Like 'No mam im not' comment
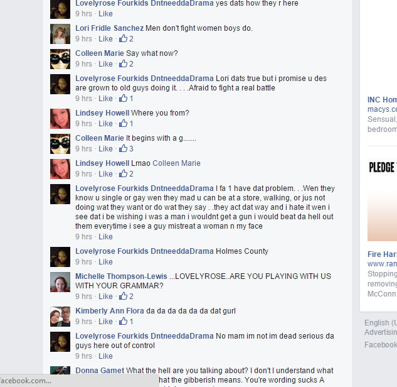 (x=105, y=356)
